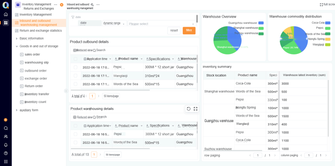Click the orange filter button

(x=189, y=30)
